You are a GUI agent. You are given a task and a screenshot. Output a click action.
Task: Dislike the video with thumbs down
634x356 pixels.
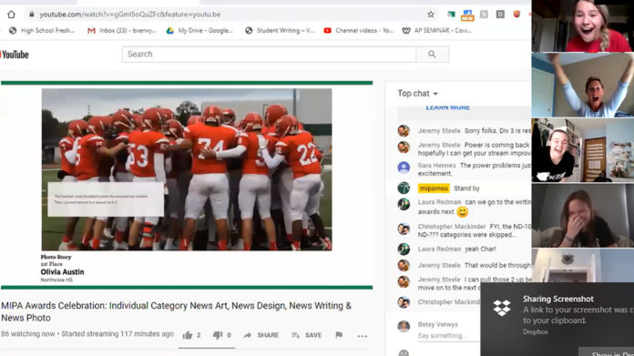point(218,335)
